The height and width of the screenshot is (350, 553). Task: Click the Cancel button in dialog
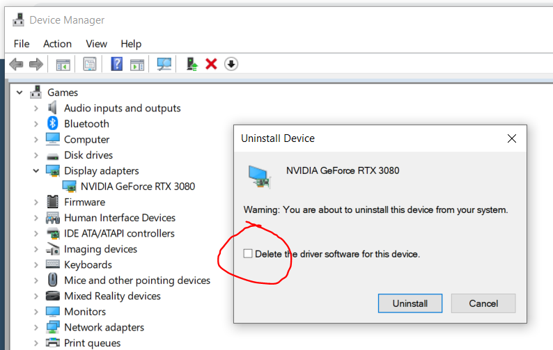tap(483, 303)
